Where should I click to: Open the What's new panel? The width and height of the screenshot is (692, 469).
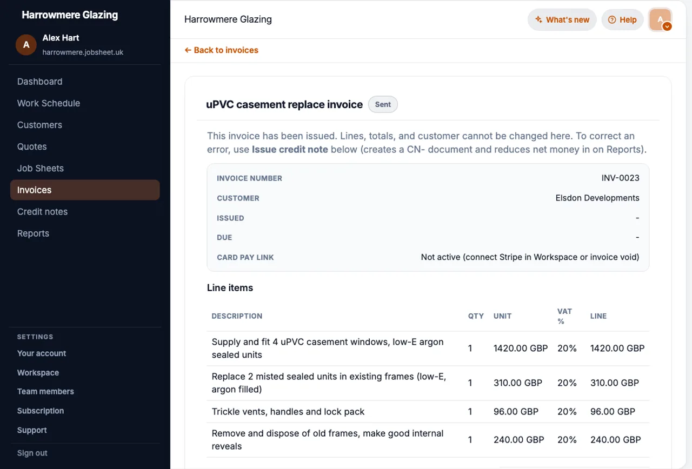562,20
